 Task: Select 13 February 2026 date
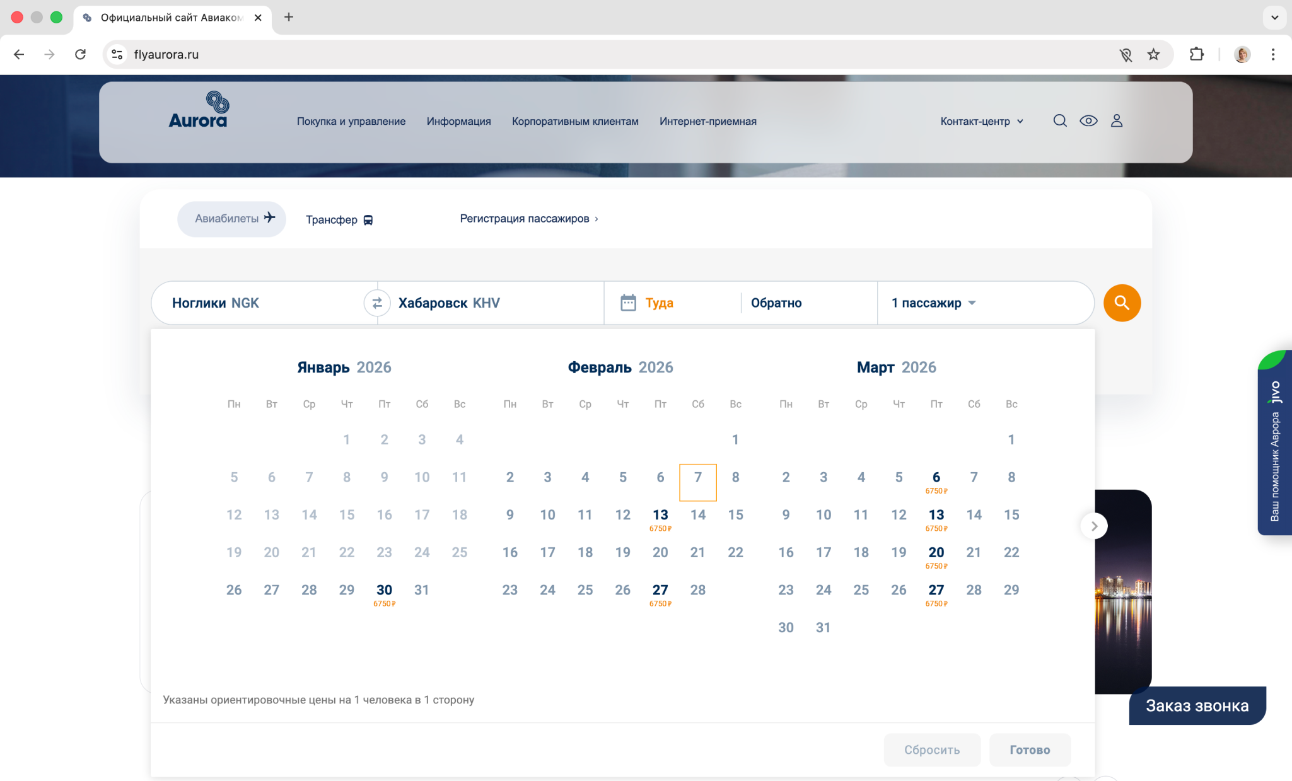tap(660, 518)
